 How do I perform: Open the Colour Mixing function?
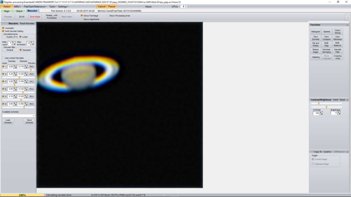[337, 32]
